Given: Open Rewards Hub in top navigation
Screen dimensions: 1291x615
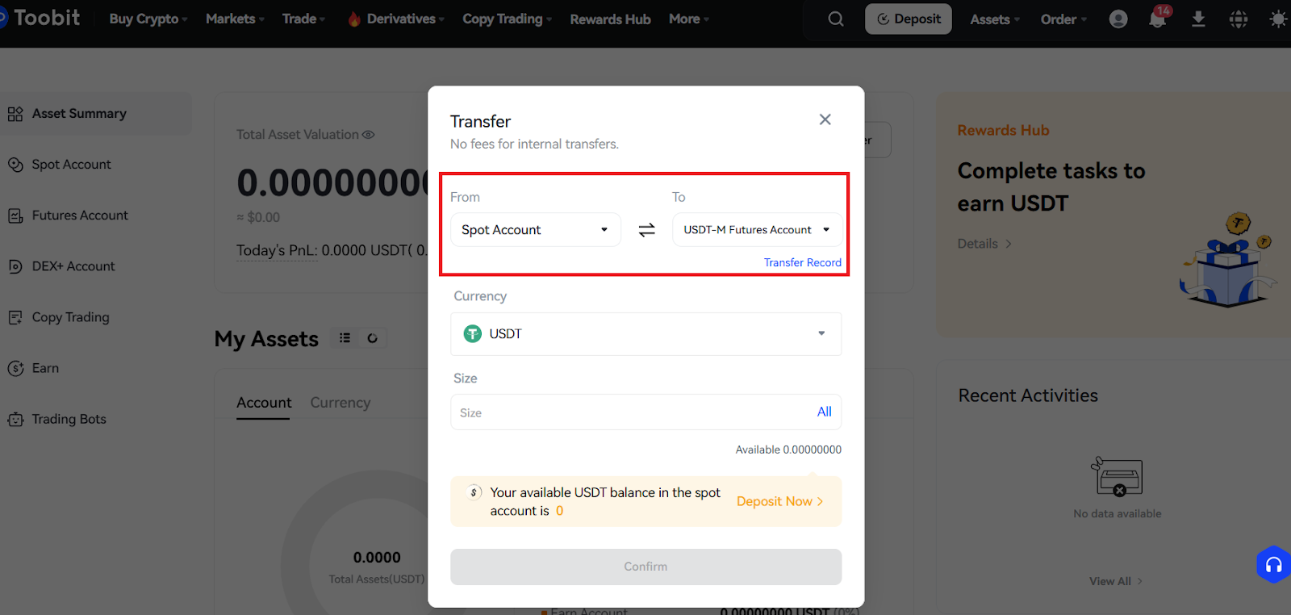Looking at the screenshot, I should 610,19.
